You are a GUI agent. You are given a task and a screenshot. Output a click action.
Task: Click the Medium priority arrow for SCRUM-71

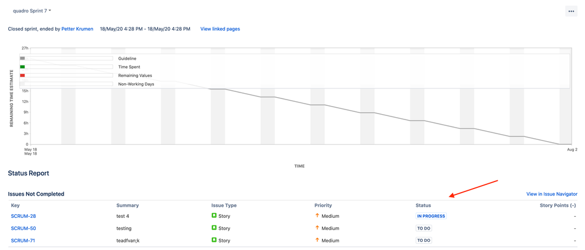pos(317,240)
